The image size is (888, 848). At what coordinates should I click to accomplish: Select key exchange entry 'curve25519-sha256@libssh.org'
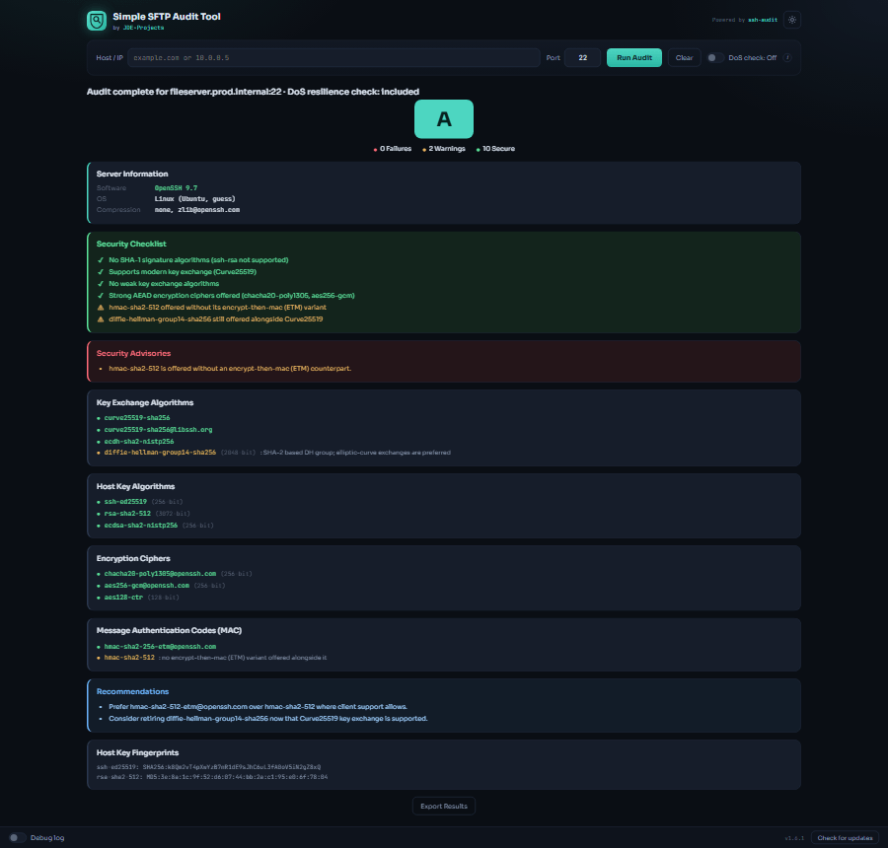[x=158, y=430]
